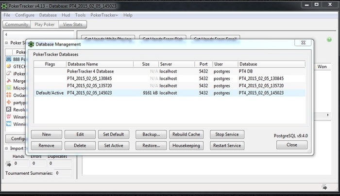This screenshot has height=196, width=340.
Task: Select the PT4_2015_02_05_130845 database row
Action: click(x=90, y=78)
